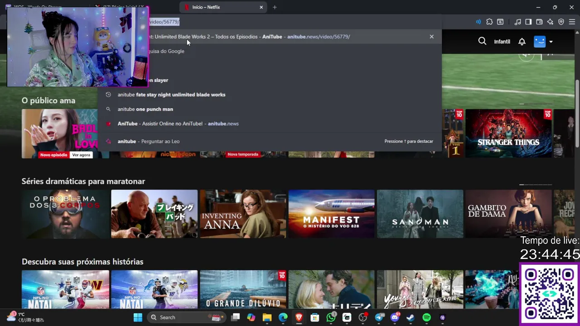Click the 'Novo episódio' badge
580x326 pixels.
click(x=54, y=155)
